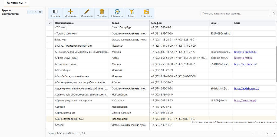Open link https://алгис-дв.рф
This screenshot has width=277, height=137.
245,101
